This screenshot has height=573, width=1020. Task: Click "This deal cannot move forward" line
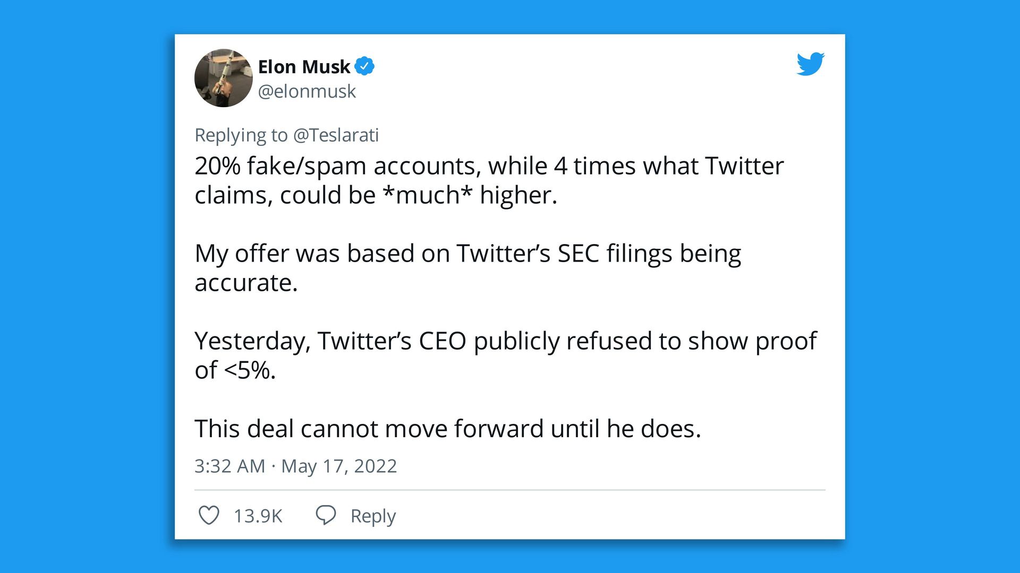pos(447,429)
